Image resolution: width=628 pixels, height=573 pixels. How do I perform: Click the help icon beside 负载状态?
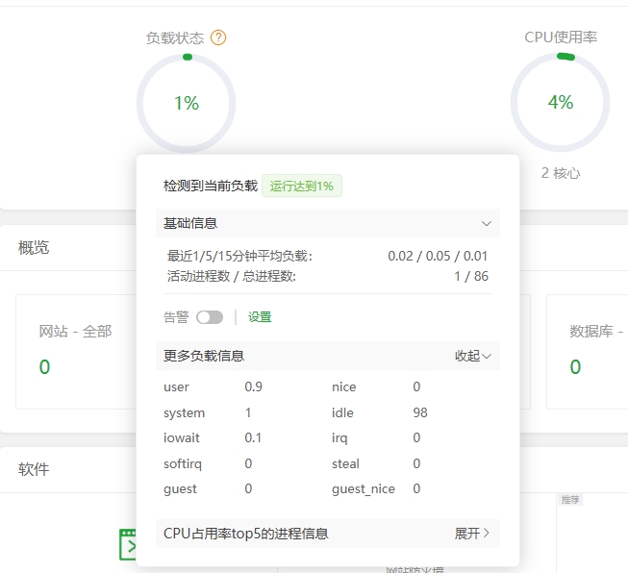pyautogui.click(x=218, y=38)
